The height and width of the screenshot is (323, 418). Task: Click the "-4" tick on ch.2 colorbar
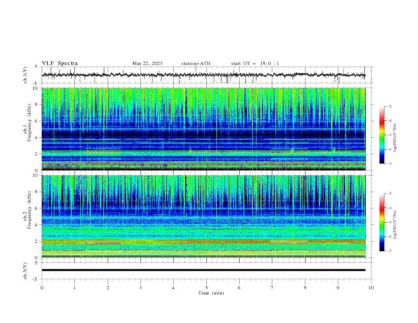(x=389, y=208)
